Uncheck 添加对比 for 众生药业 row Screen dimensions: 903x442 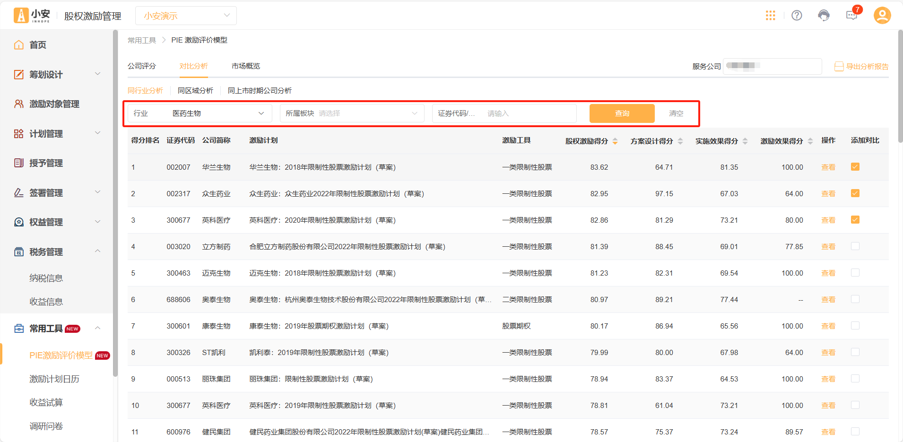[x=855, y=193]
